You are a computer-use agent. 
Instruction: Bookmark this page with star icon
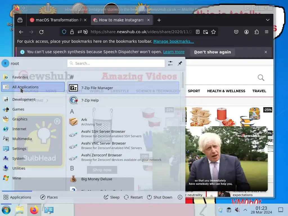(213, 32)
